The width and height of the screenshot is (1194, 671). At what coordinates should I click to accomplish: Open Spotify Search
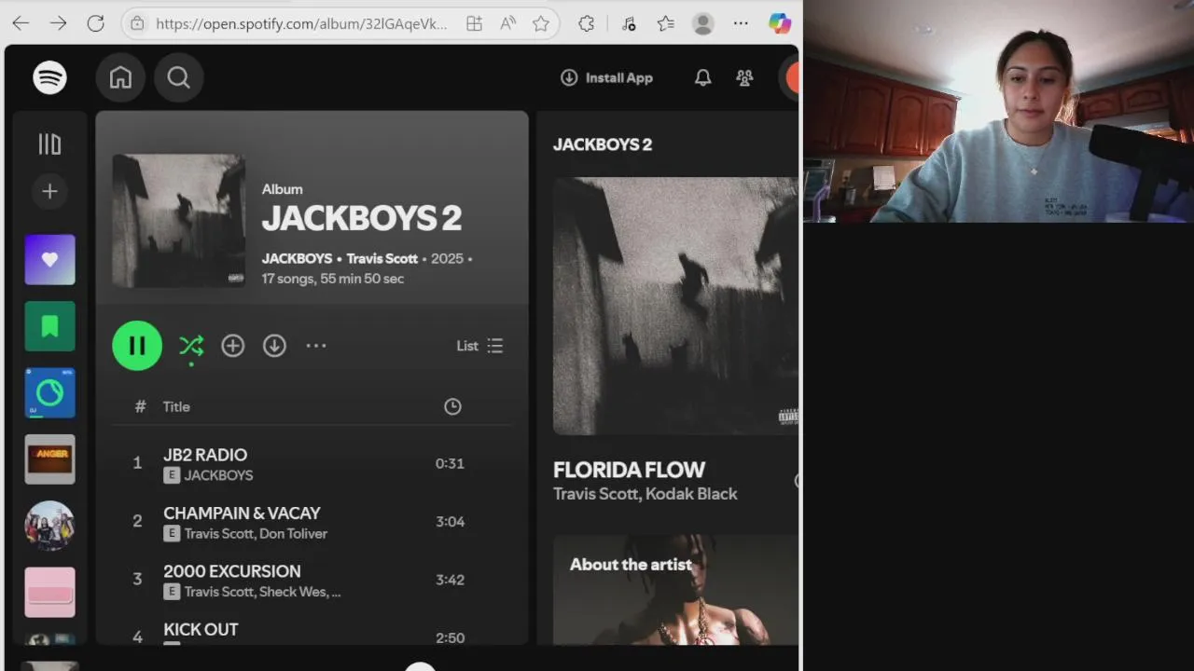pyautogui.click(x=178, y=77)
